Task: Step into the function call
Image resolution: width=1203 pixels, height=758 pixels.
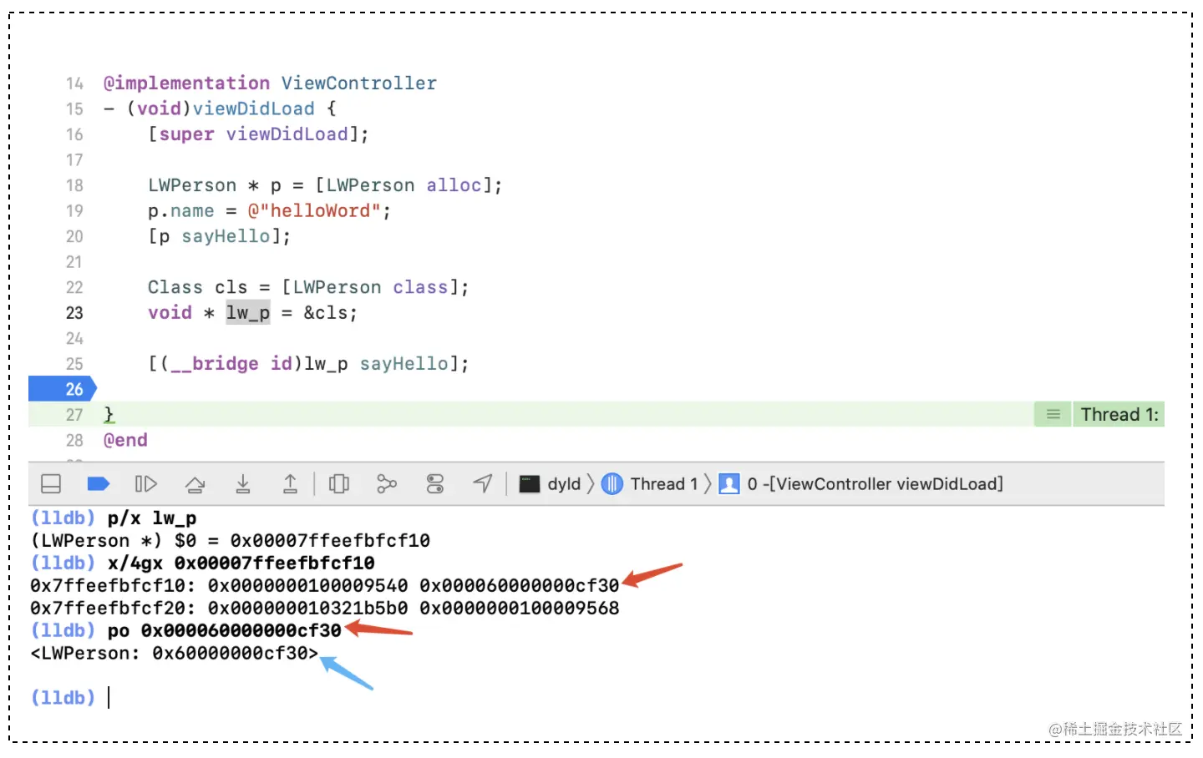Action: 243,484
